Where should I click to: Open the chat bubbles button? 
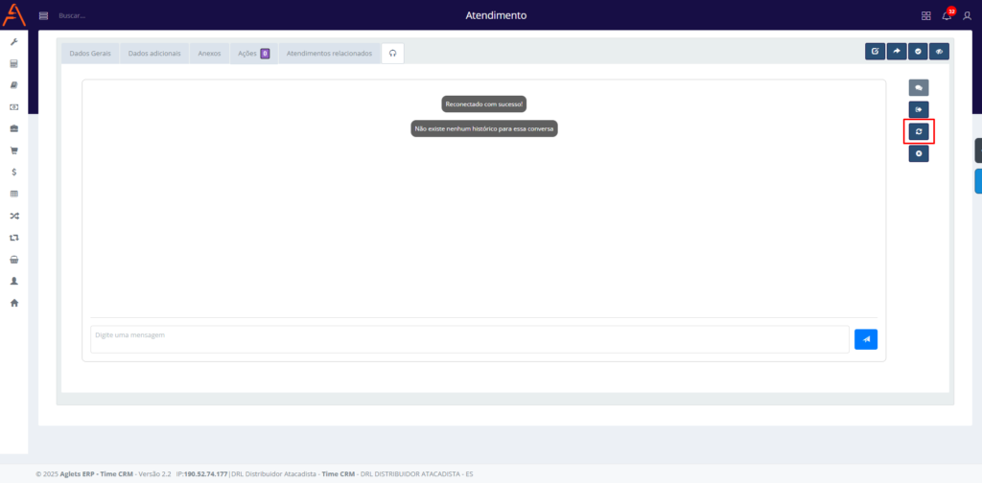[x=919, y=87]
